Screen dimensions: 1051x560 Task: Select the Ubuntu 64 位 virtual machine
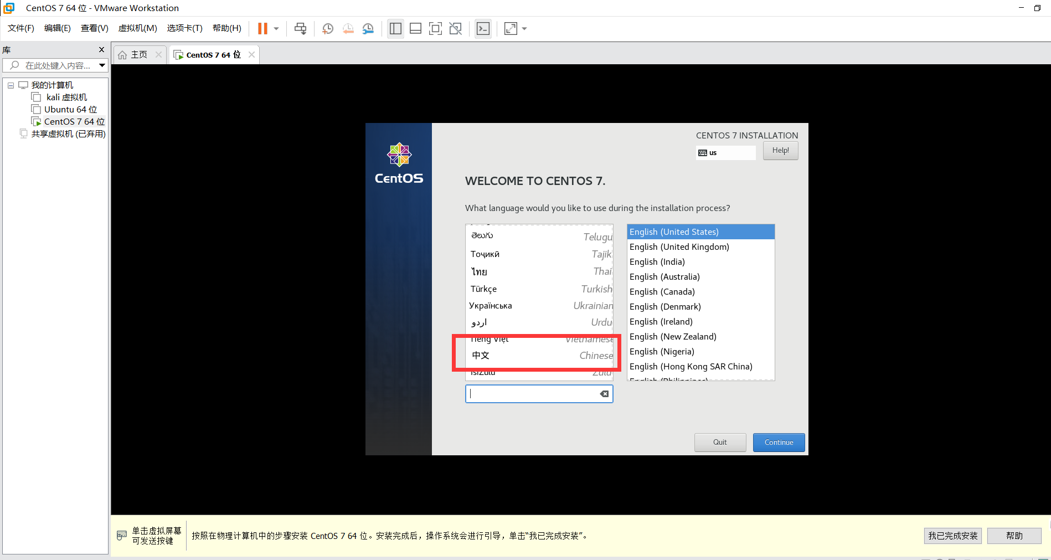pyautogui.click(x=70, y=110)
